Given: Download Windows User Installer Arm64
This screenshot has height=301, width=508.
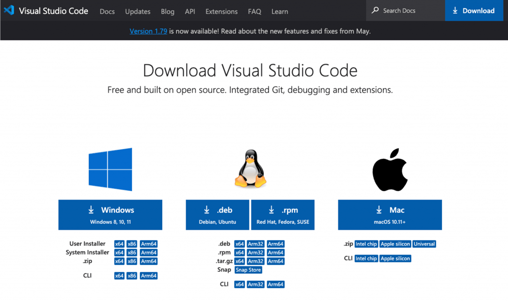Looking at the screenshot, I should [149, 244].
